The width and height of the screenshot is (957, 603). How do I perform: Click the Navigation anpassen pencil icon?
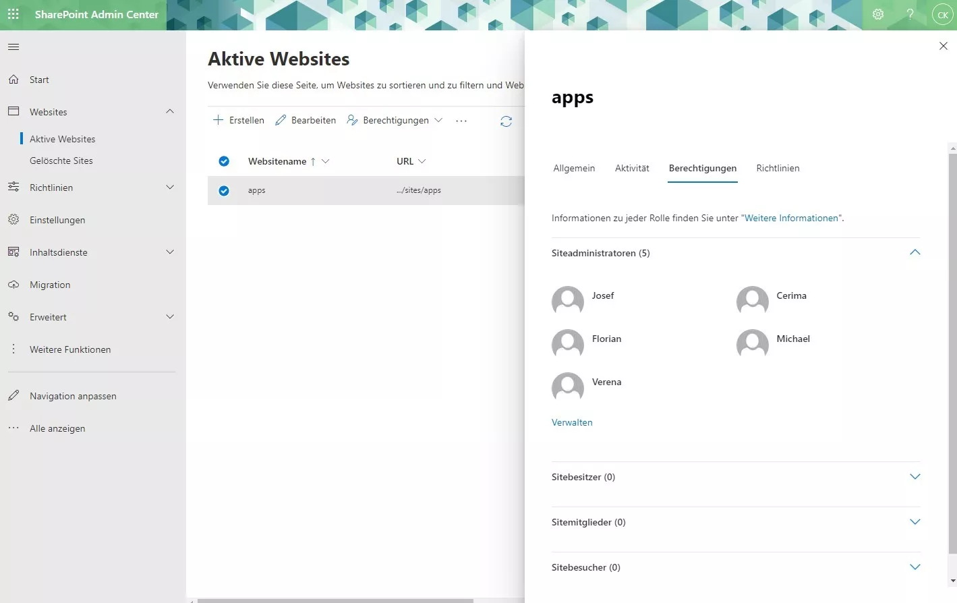tap(13, 395)
